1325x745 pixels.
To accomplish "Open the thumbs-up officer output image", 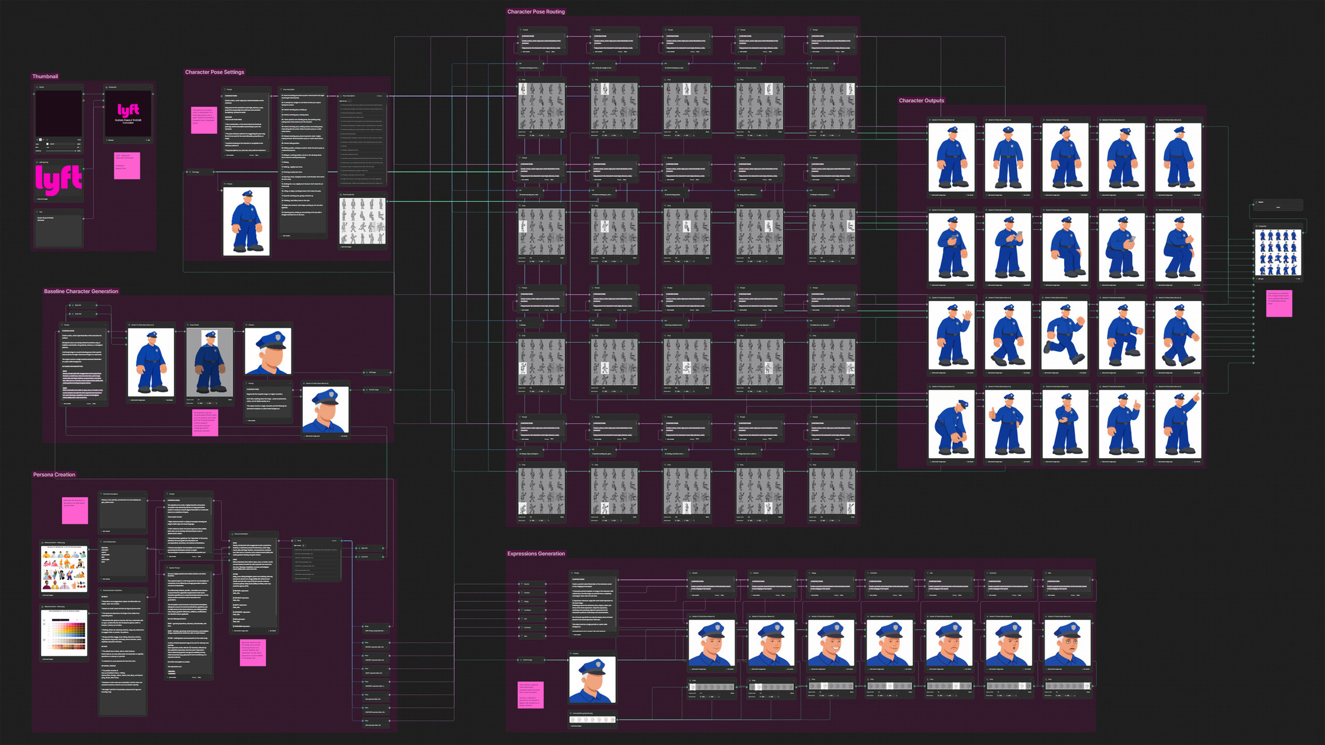I will pyautogui.click(x=1008, y=424).
